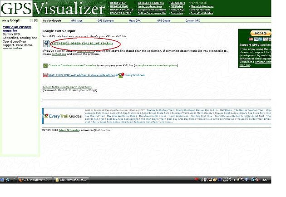Open the Calculators link
Viewport: 286px width, 197px height.
178,3
